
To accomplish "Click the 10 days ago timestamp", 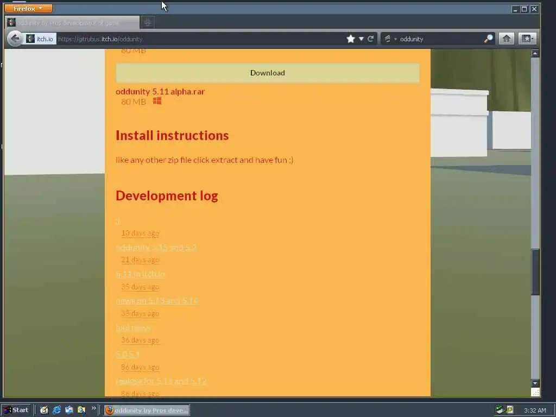I will tap(140, 233).
